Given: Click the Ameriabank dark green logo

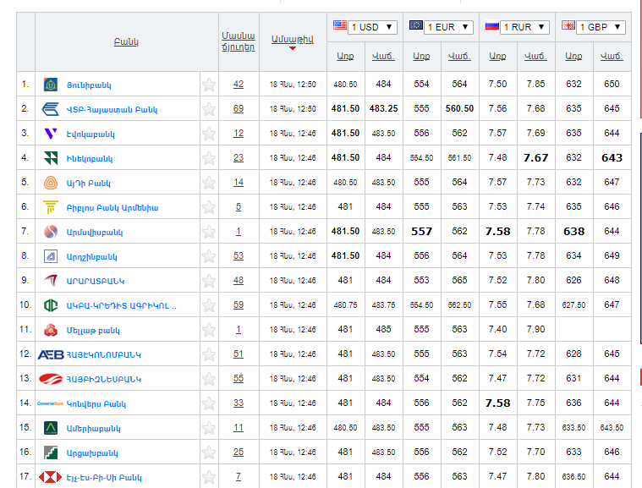Looking at the screenshot, I should coord(51,428).
